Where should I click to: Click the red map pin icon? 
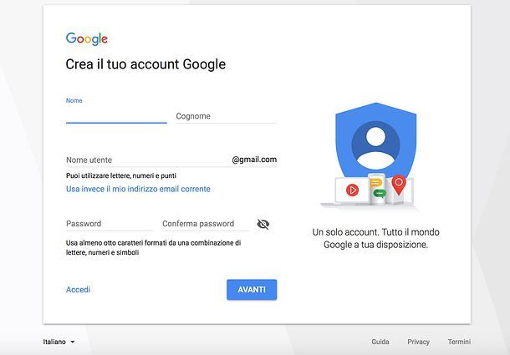click(x=399, y=185)
